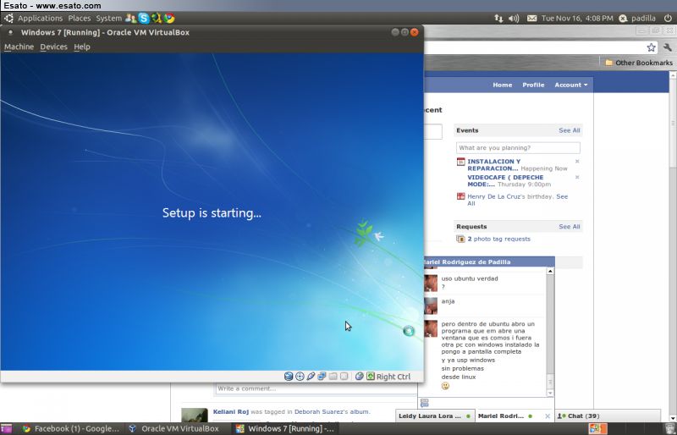Image resolution: width=677 pixels, height=435 pixels.
Task: Click the hard disk activity indicator in VirtualBox
Action: click(289, 377)
